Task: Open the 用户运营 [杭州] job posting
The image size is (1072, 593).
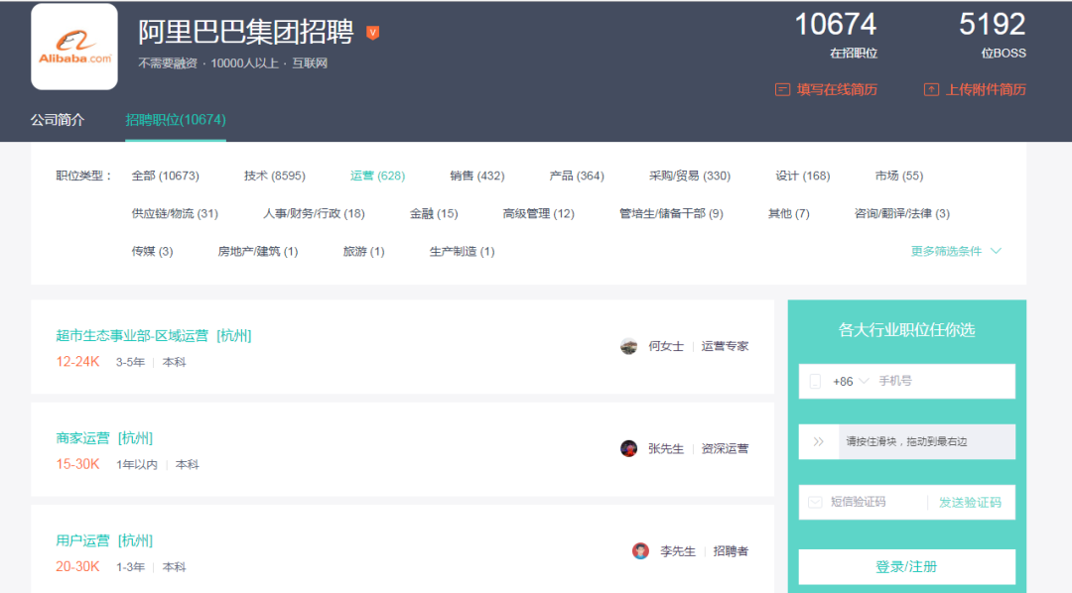Action: click(104, 540)
